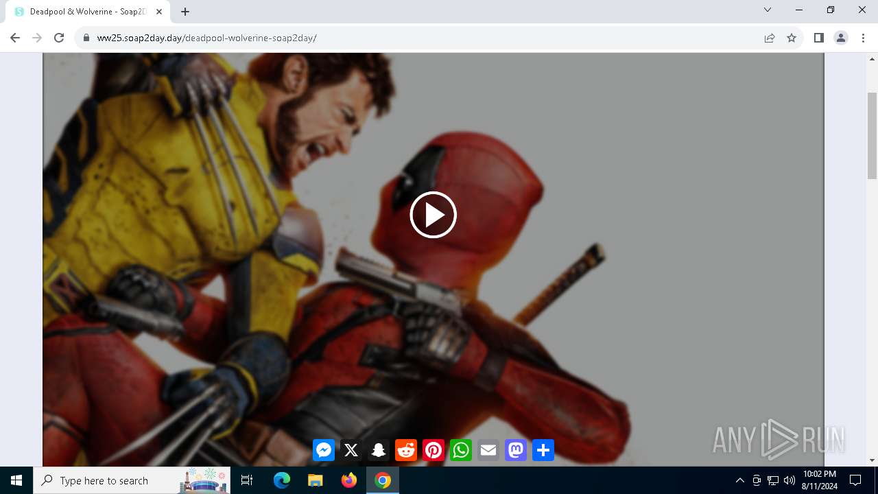Launch Firefox from taskbar
Screen dimensions: 878x494
point(349,480)
